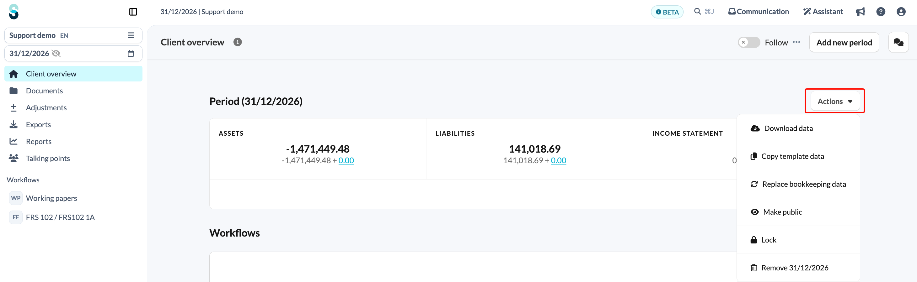
Task: Click the hidden-eye icon beside 31/12/2026
Action: point(56,53)
